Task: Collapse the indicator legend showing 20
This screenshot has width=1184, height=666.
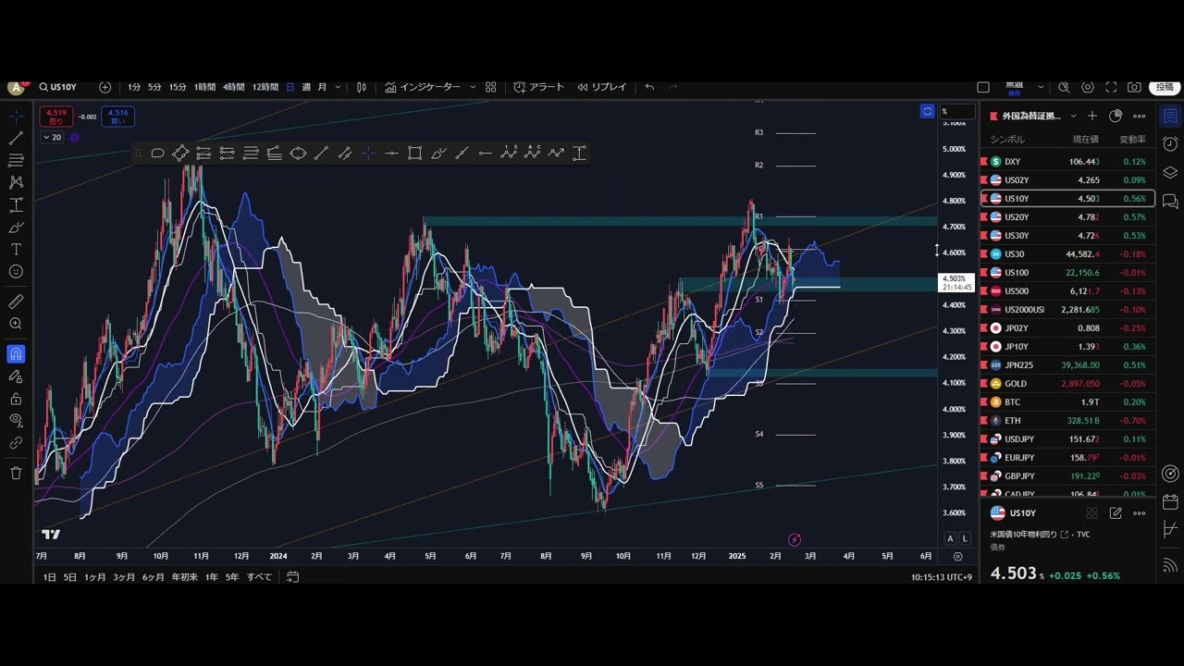Action: 46,138
